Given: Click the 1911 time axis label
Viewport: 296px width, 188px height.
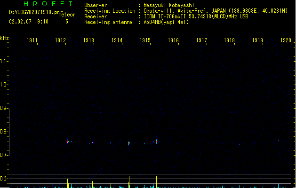Looking at the screenshot, I should pyautogui.click(x=32, y=40).
